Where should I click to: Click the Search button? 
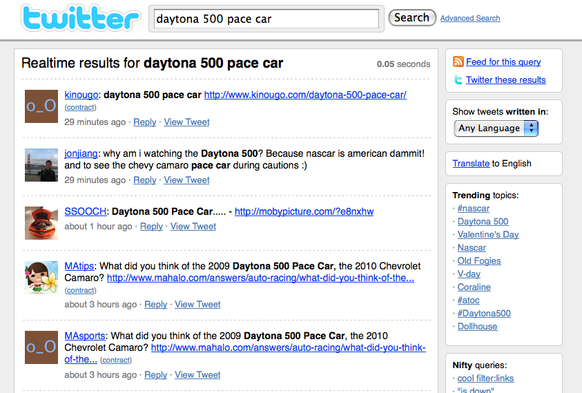click(x=412, y=17)
